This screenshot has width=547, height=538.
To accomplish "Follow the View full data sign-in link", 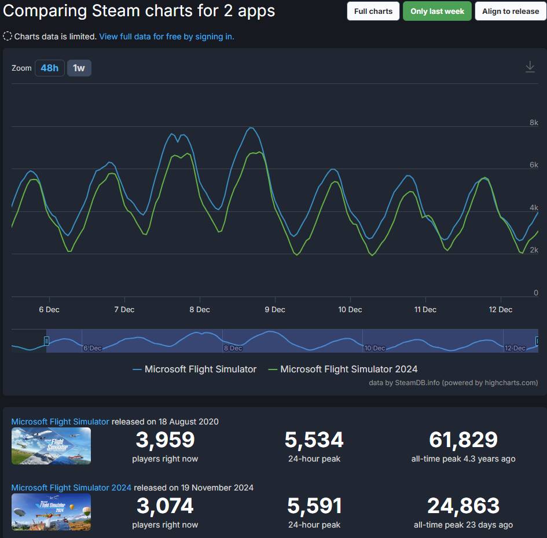I will coord(167,36).
